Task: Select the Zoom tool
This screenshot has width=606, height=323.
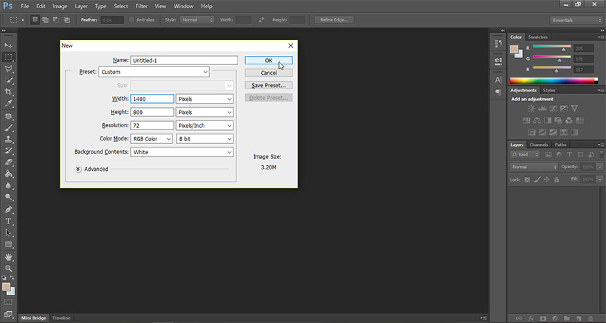Action: click(x=8, y=268)
